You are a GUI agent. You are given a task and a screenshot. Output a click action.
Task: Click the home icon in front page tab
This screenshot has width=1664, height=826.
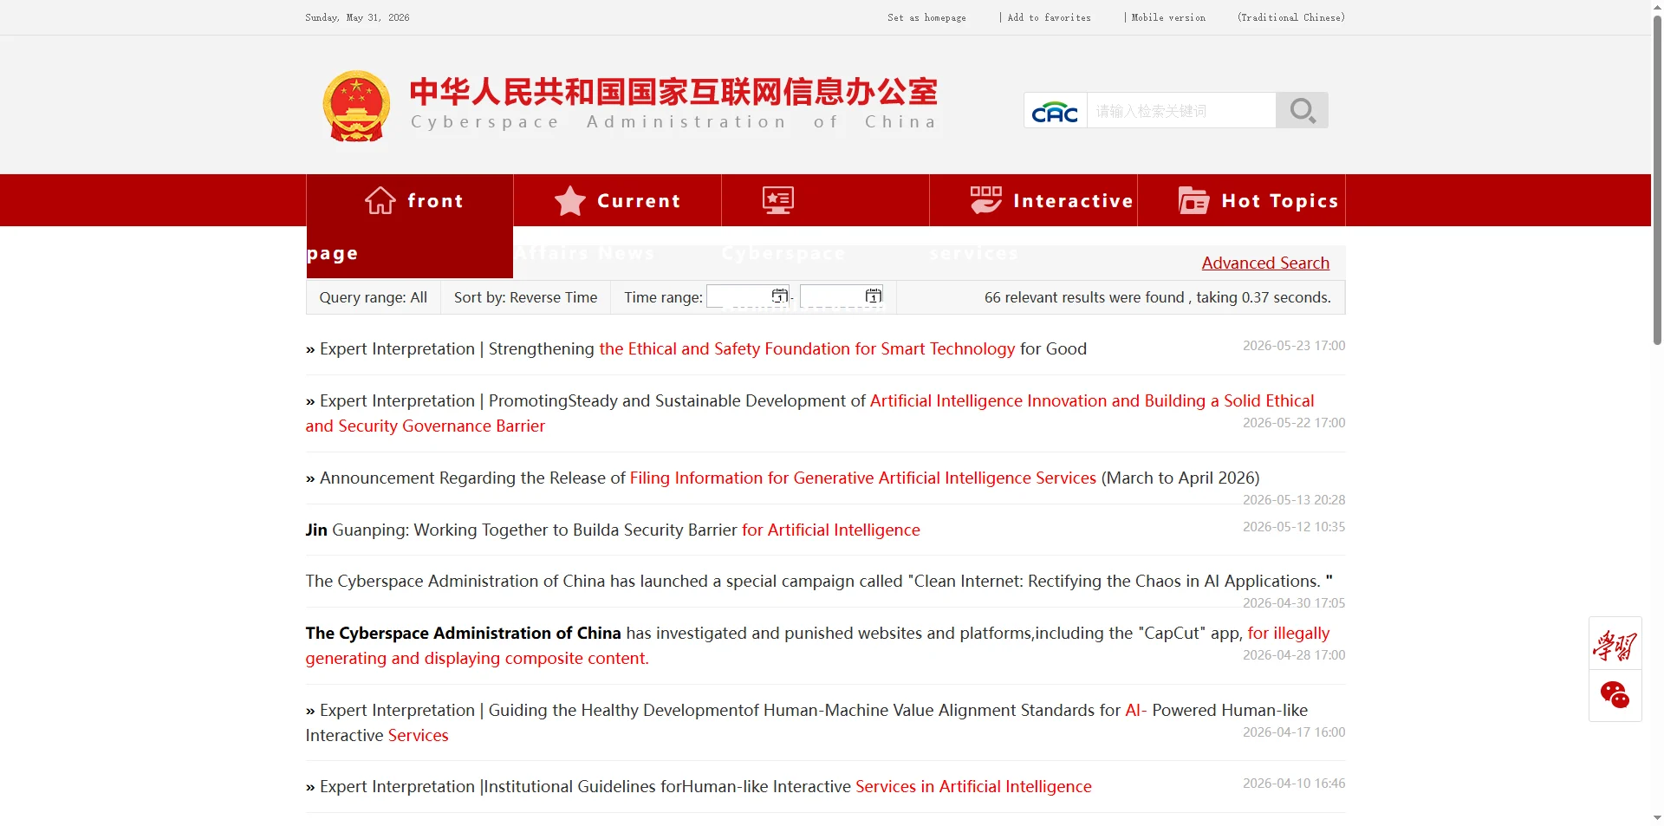click(380, 200)
